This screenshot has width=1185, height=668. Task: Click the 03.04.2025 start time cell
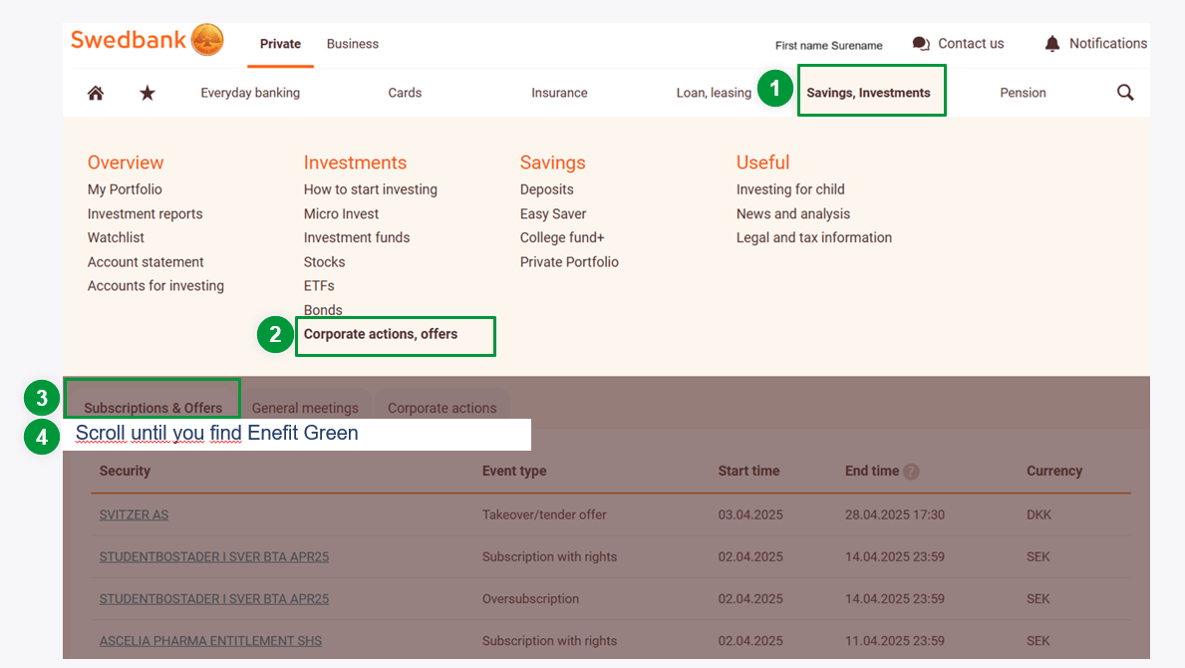tap(750, 514)
